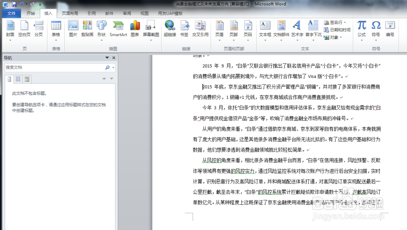Click paragraph starting with 今年 3 月

(x=287, y=113)
